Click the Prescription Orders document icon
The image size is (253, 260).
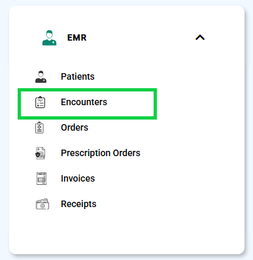41,153
